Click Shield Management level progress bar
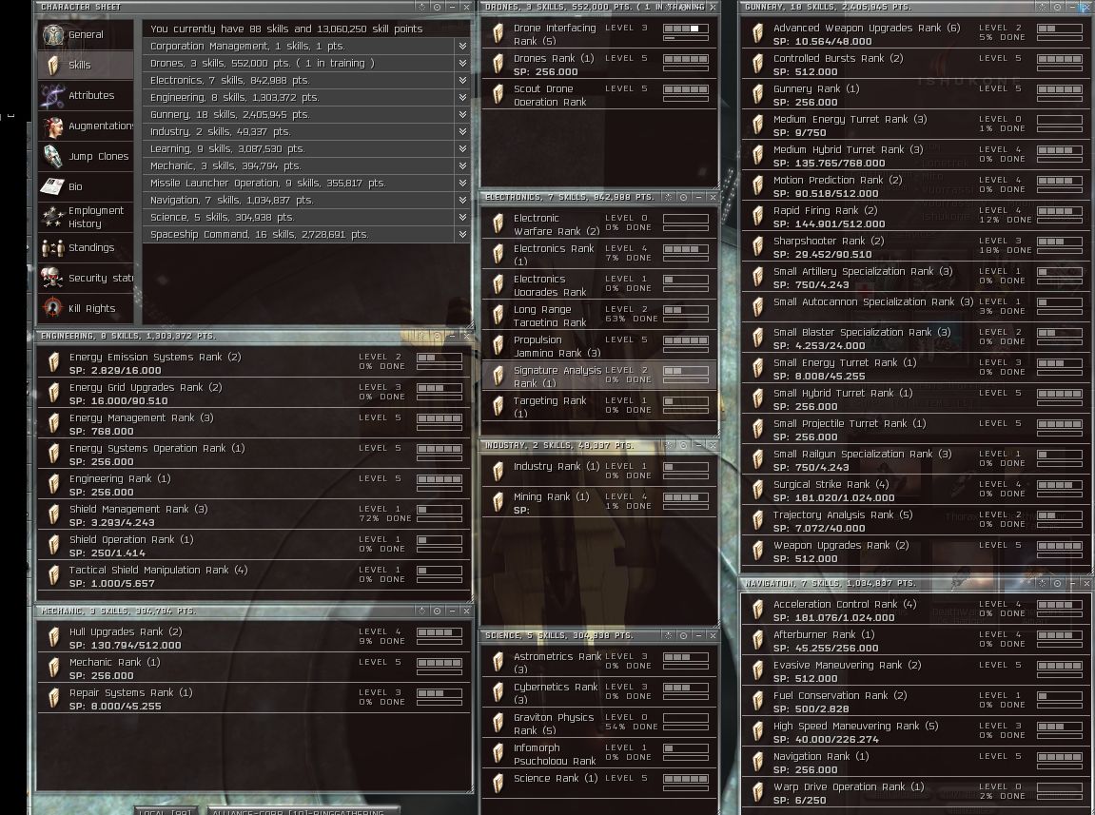This screenshot has height=815, width=1095. point(440,510)
